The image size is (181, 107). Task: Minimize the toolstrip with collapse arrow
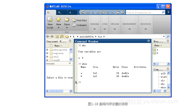[x=168, y=12]
